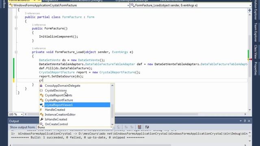The height and width of the screenshot is (146, 260).
Task: Open the Team Explorer side tab
Action: (256, 32)
